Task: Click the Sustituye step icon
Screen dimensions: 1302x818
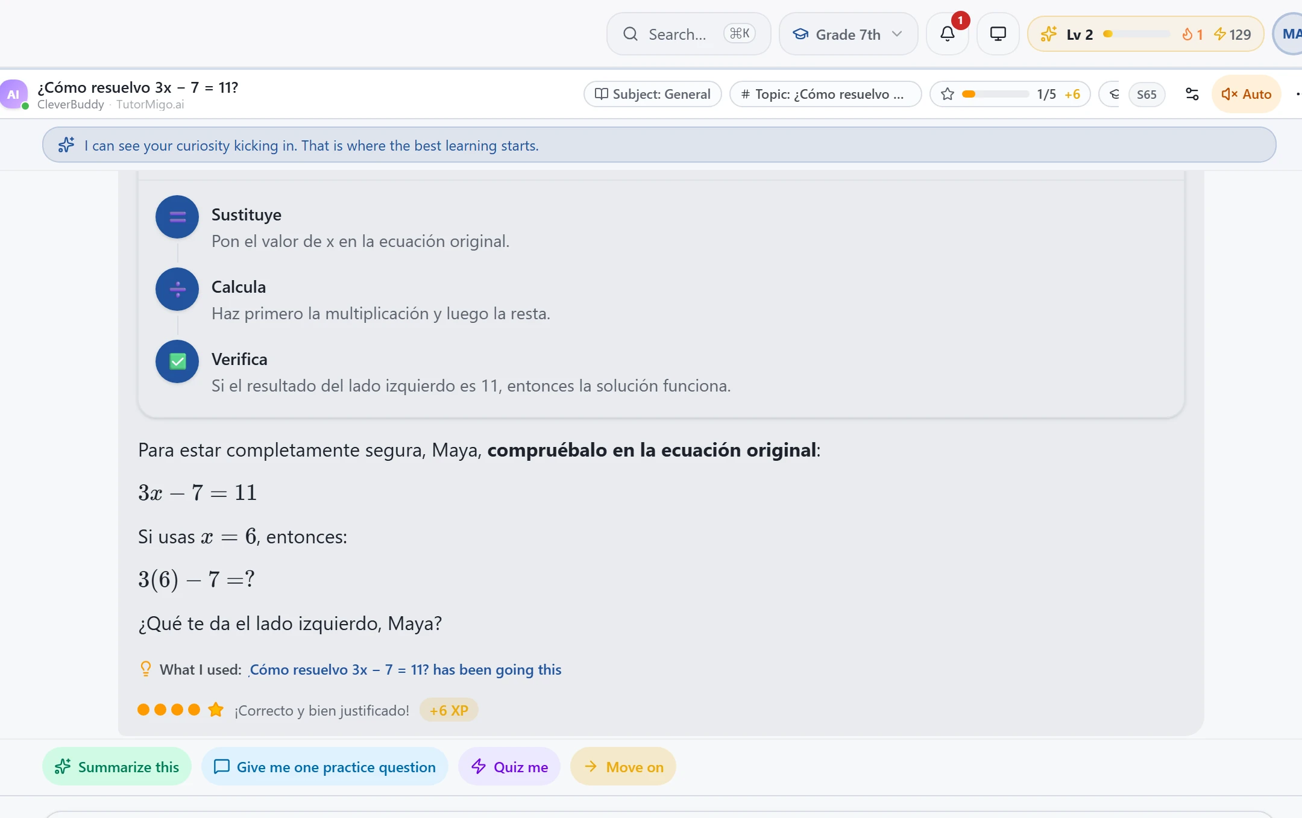Action: click(177, 217)
